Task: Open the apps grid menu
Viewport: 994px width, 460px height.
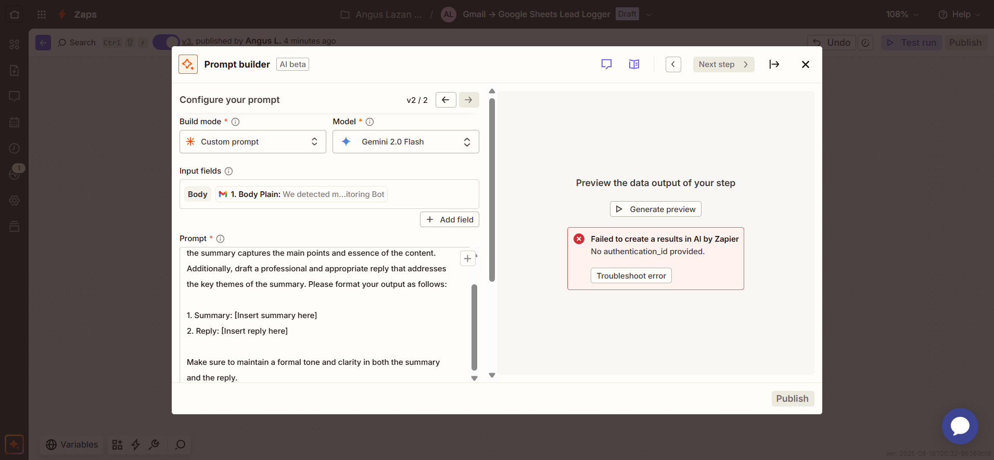Action: click(42, 15)
